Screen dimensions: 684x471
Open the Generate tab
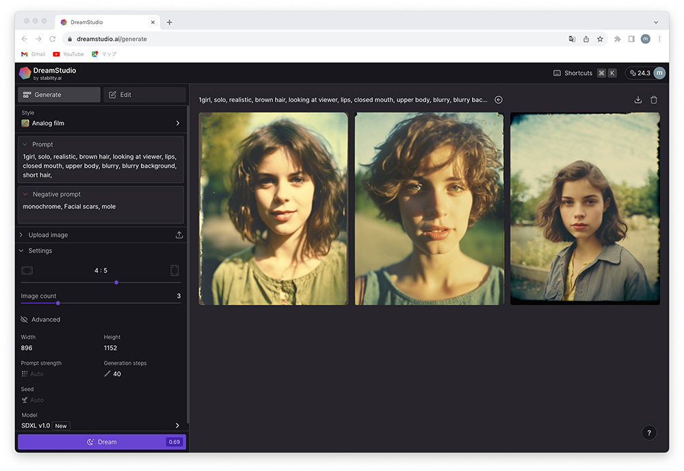coord(59,94)
